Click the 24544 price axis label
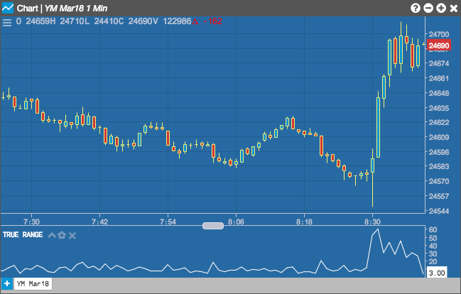The image size is (461, 294). pos(439,211)
